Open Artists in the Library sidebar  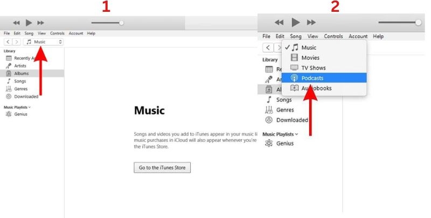point(20,66)
